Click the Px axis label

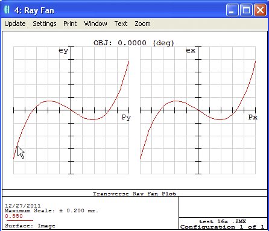pos(253,117)
